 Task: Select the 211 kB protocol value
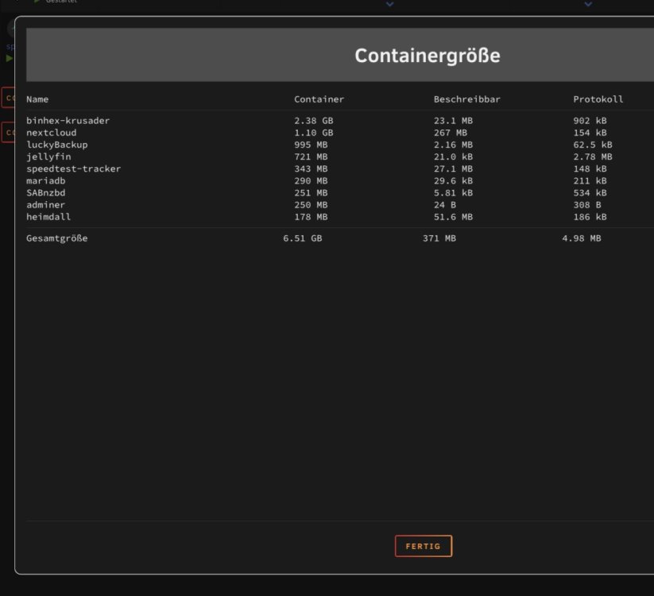click(x=590, y=180)
